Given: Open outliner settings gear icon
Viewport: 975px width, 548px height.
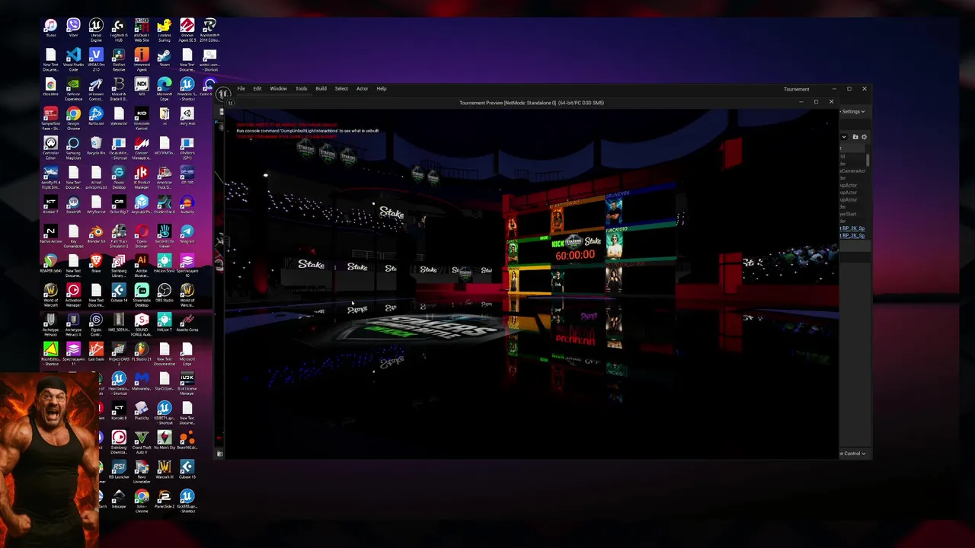Looking at the screenshot, I should (x=864, y=137).
